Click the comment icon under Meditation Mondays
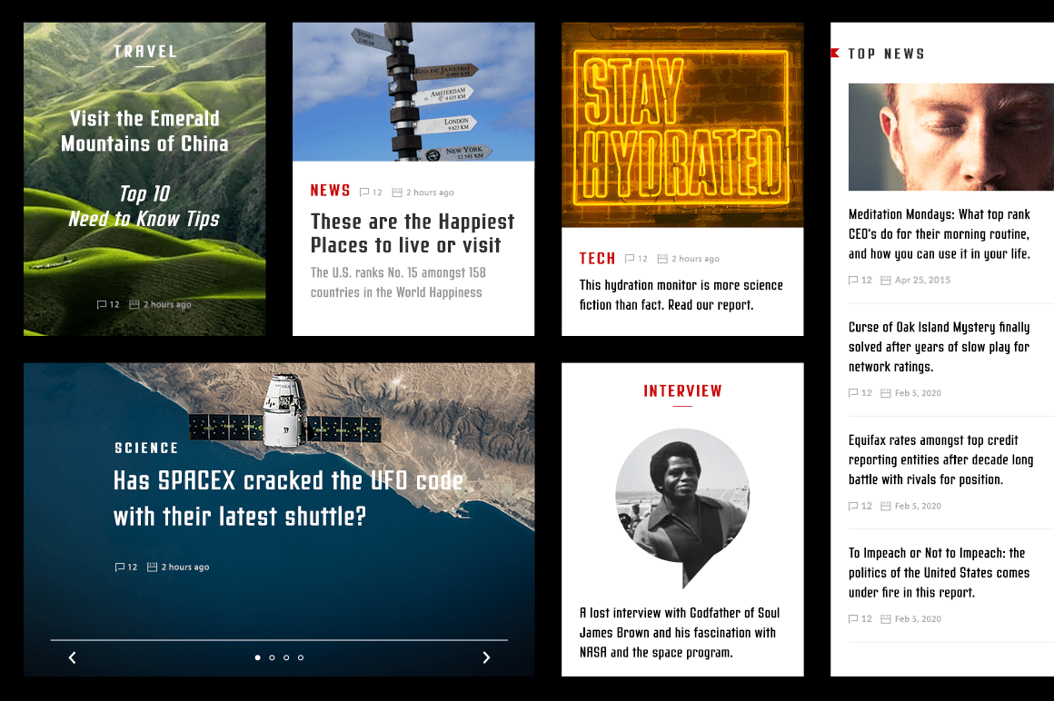Screen dimensions: 1054x701 [x=853, y=280]
